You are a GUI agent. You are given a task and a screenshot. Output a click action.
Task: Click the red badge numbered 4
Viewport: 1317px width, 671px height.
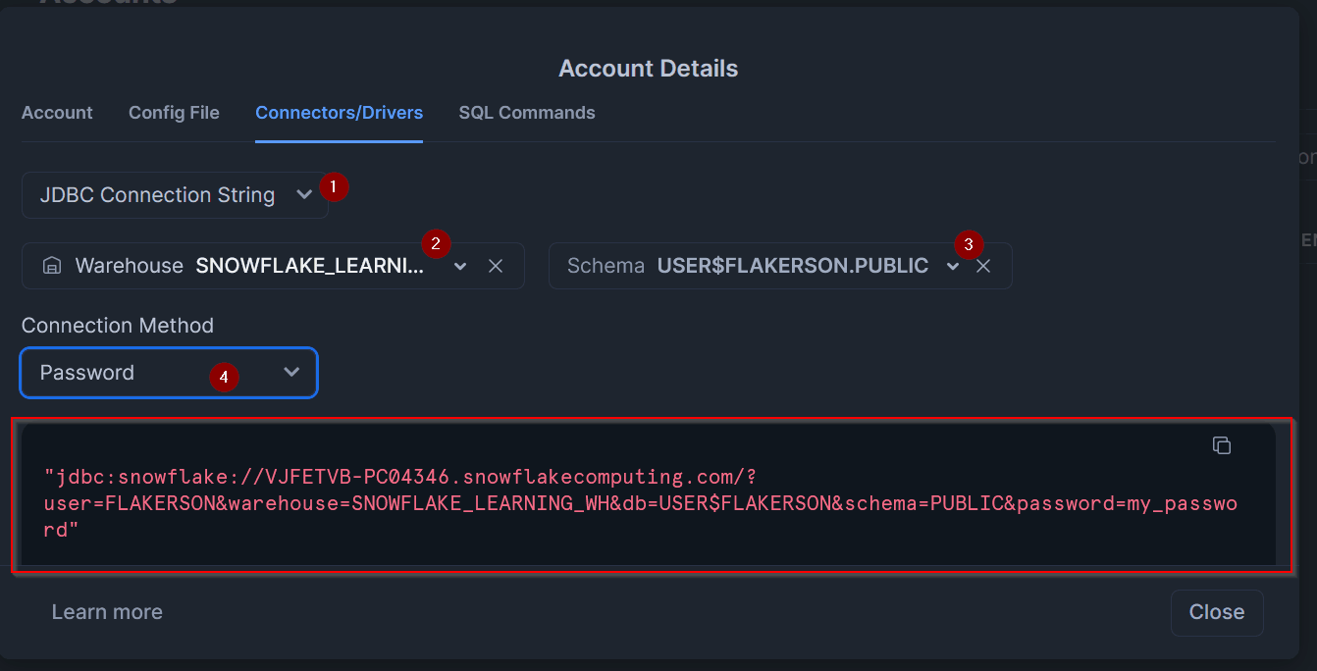[x=224, y=377]
